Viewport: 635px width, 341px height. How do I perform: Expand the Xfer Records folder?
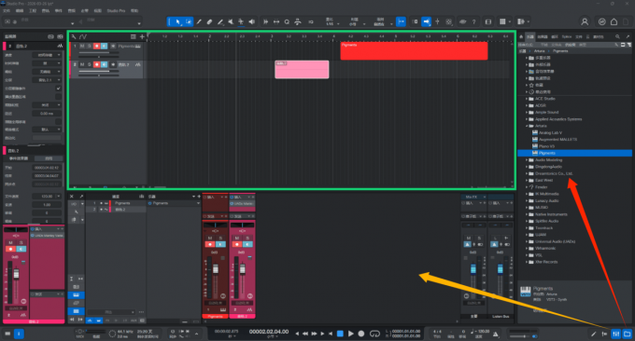click(527, 262)
